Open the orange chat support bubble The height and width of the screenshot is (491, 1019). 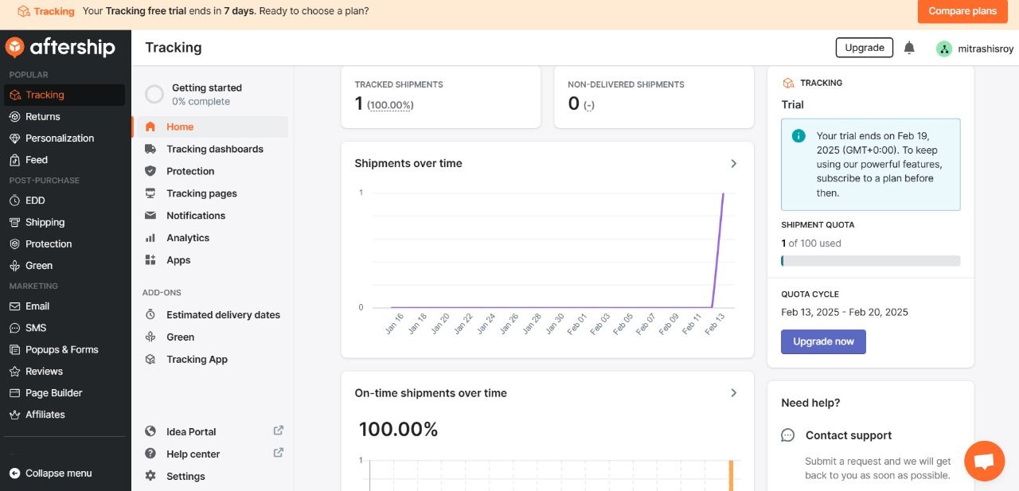tap(984, 462)
